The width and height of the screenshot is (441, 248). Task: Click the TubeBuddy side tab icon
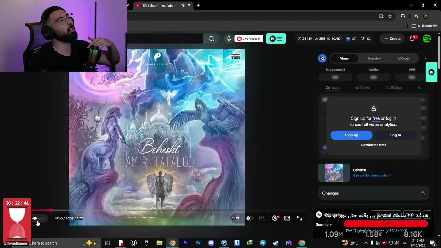click(431, 72)
